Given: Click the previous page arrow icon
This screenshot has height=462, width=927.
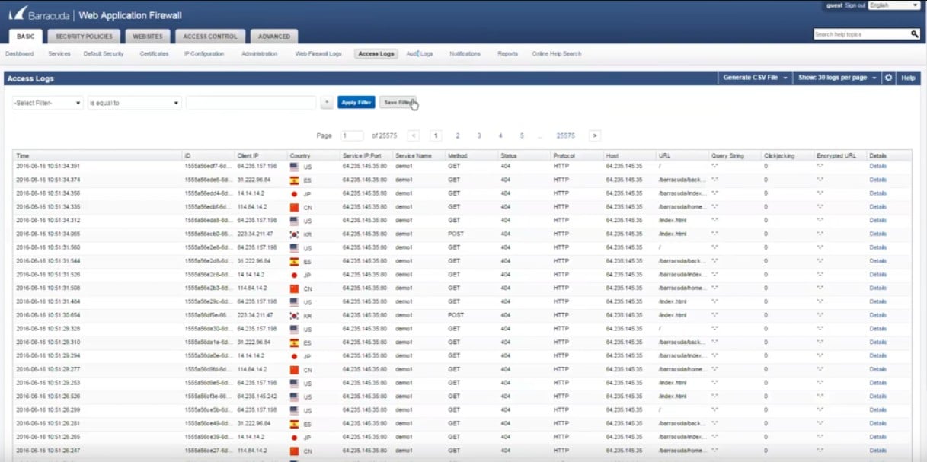Looking at the screenshot, I should [x=414, y=135].
